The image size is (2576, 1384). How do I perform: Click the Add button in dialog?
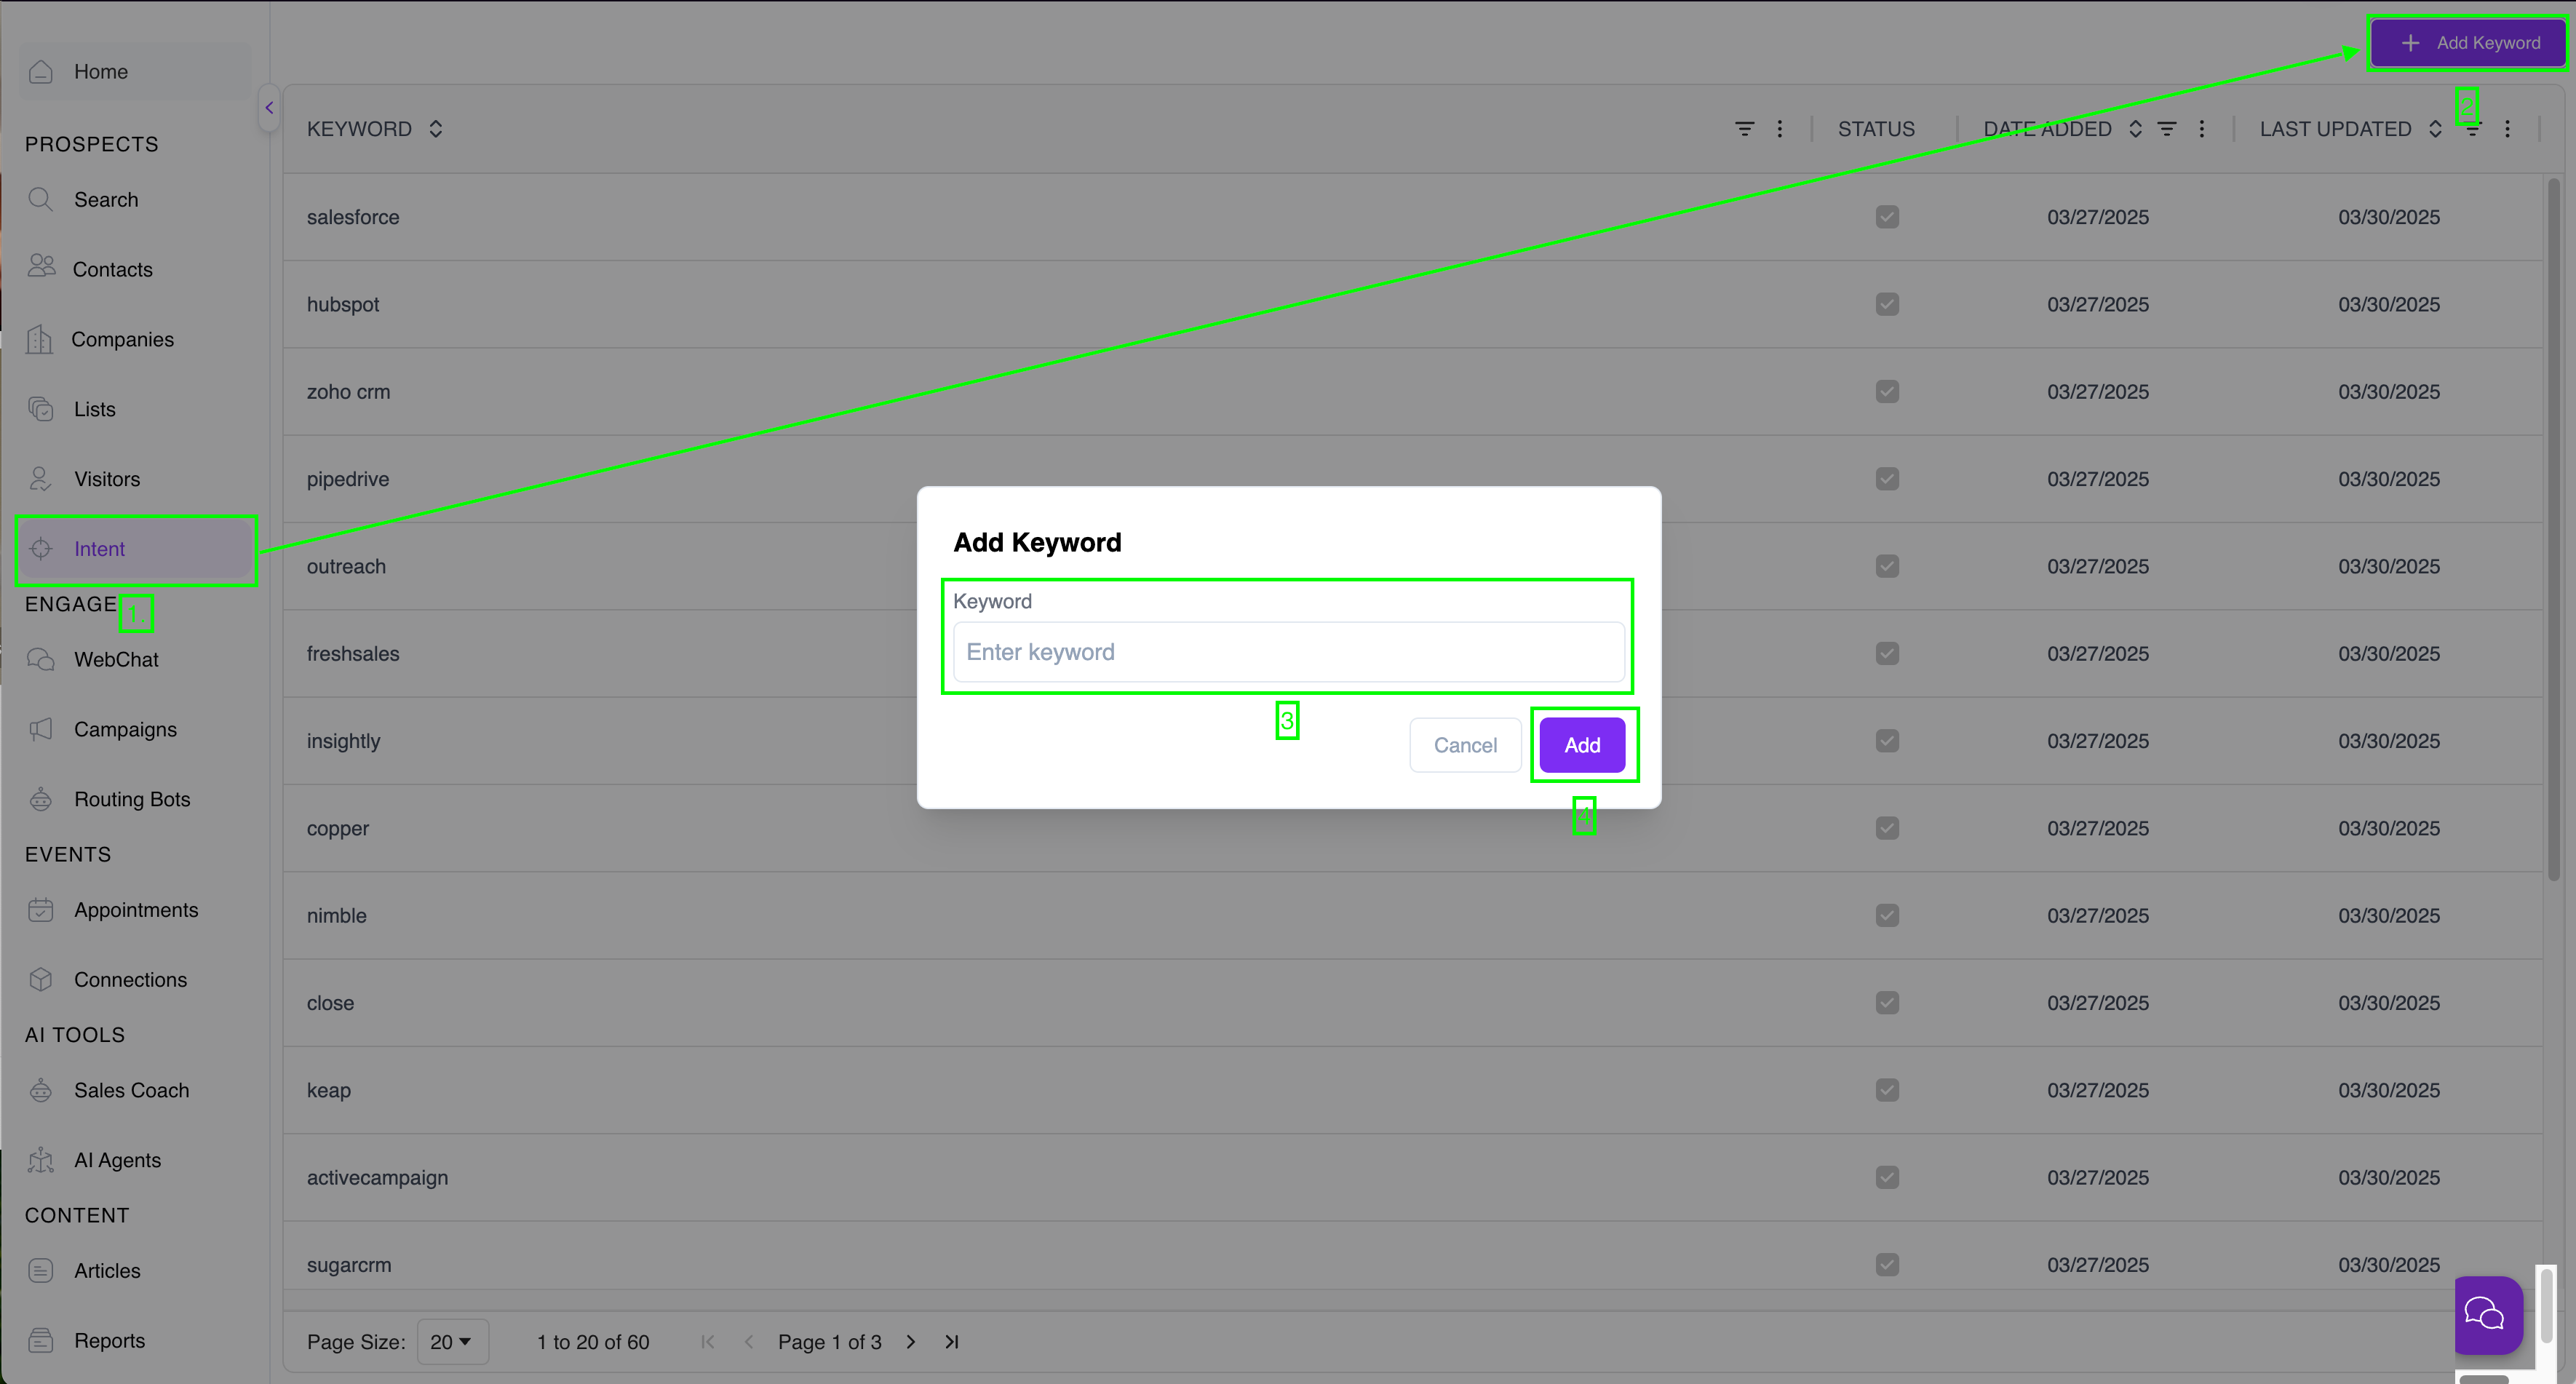coord(1582,745)
